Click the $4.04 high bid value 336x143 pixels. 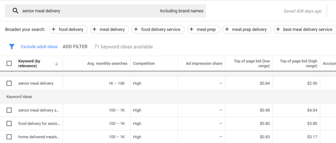(312, 110)
